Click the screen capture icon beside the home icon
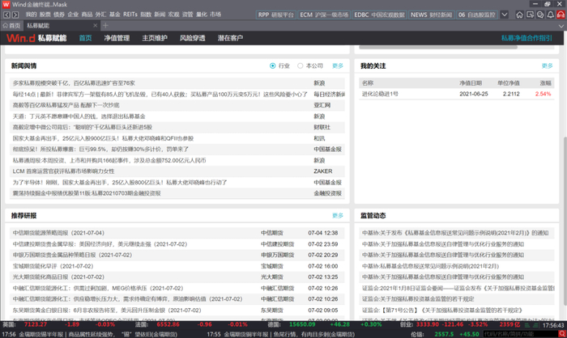Image resolution: width=567 pixels, height=338 pixels. [x=530, y=15]
